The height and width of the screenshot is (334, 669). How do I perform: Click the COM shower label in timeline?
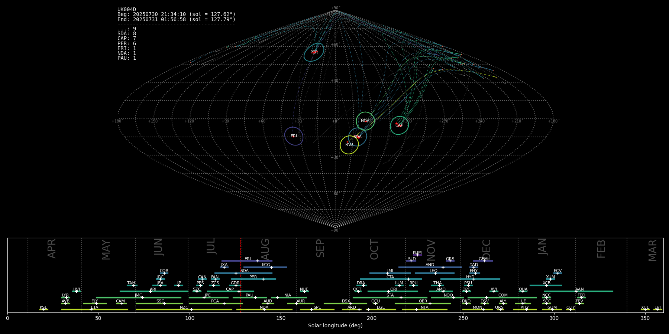503,295
